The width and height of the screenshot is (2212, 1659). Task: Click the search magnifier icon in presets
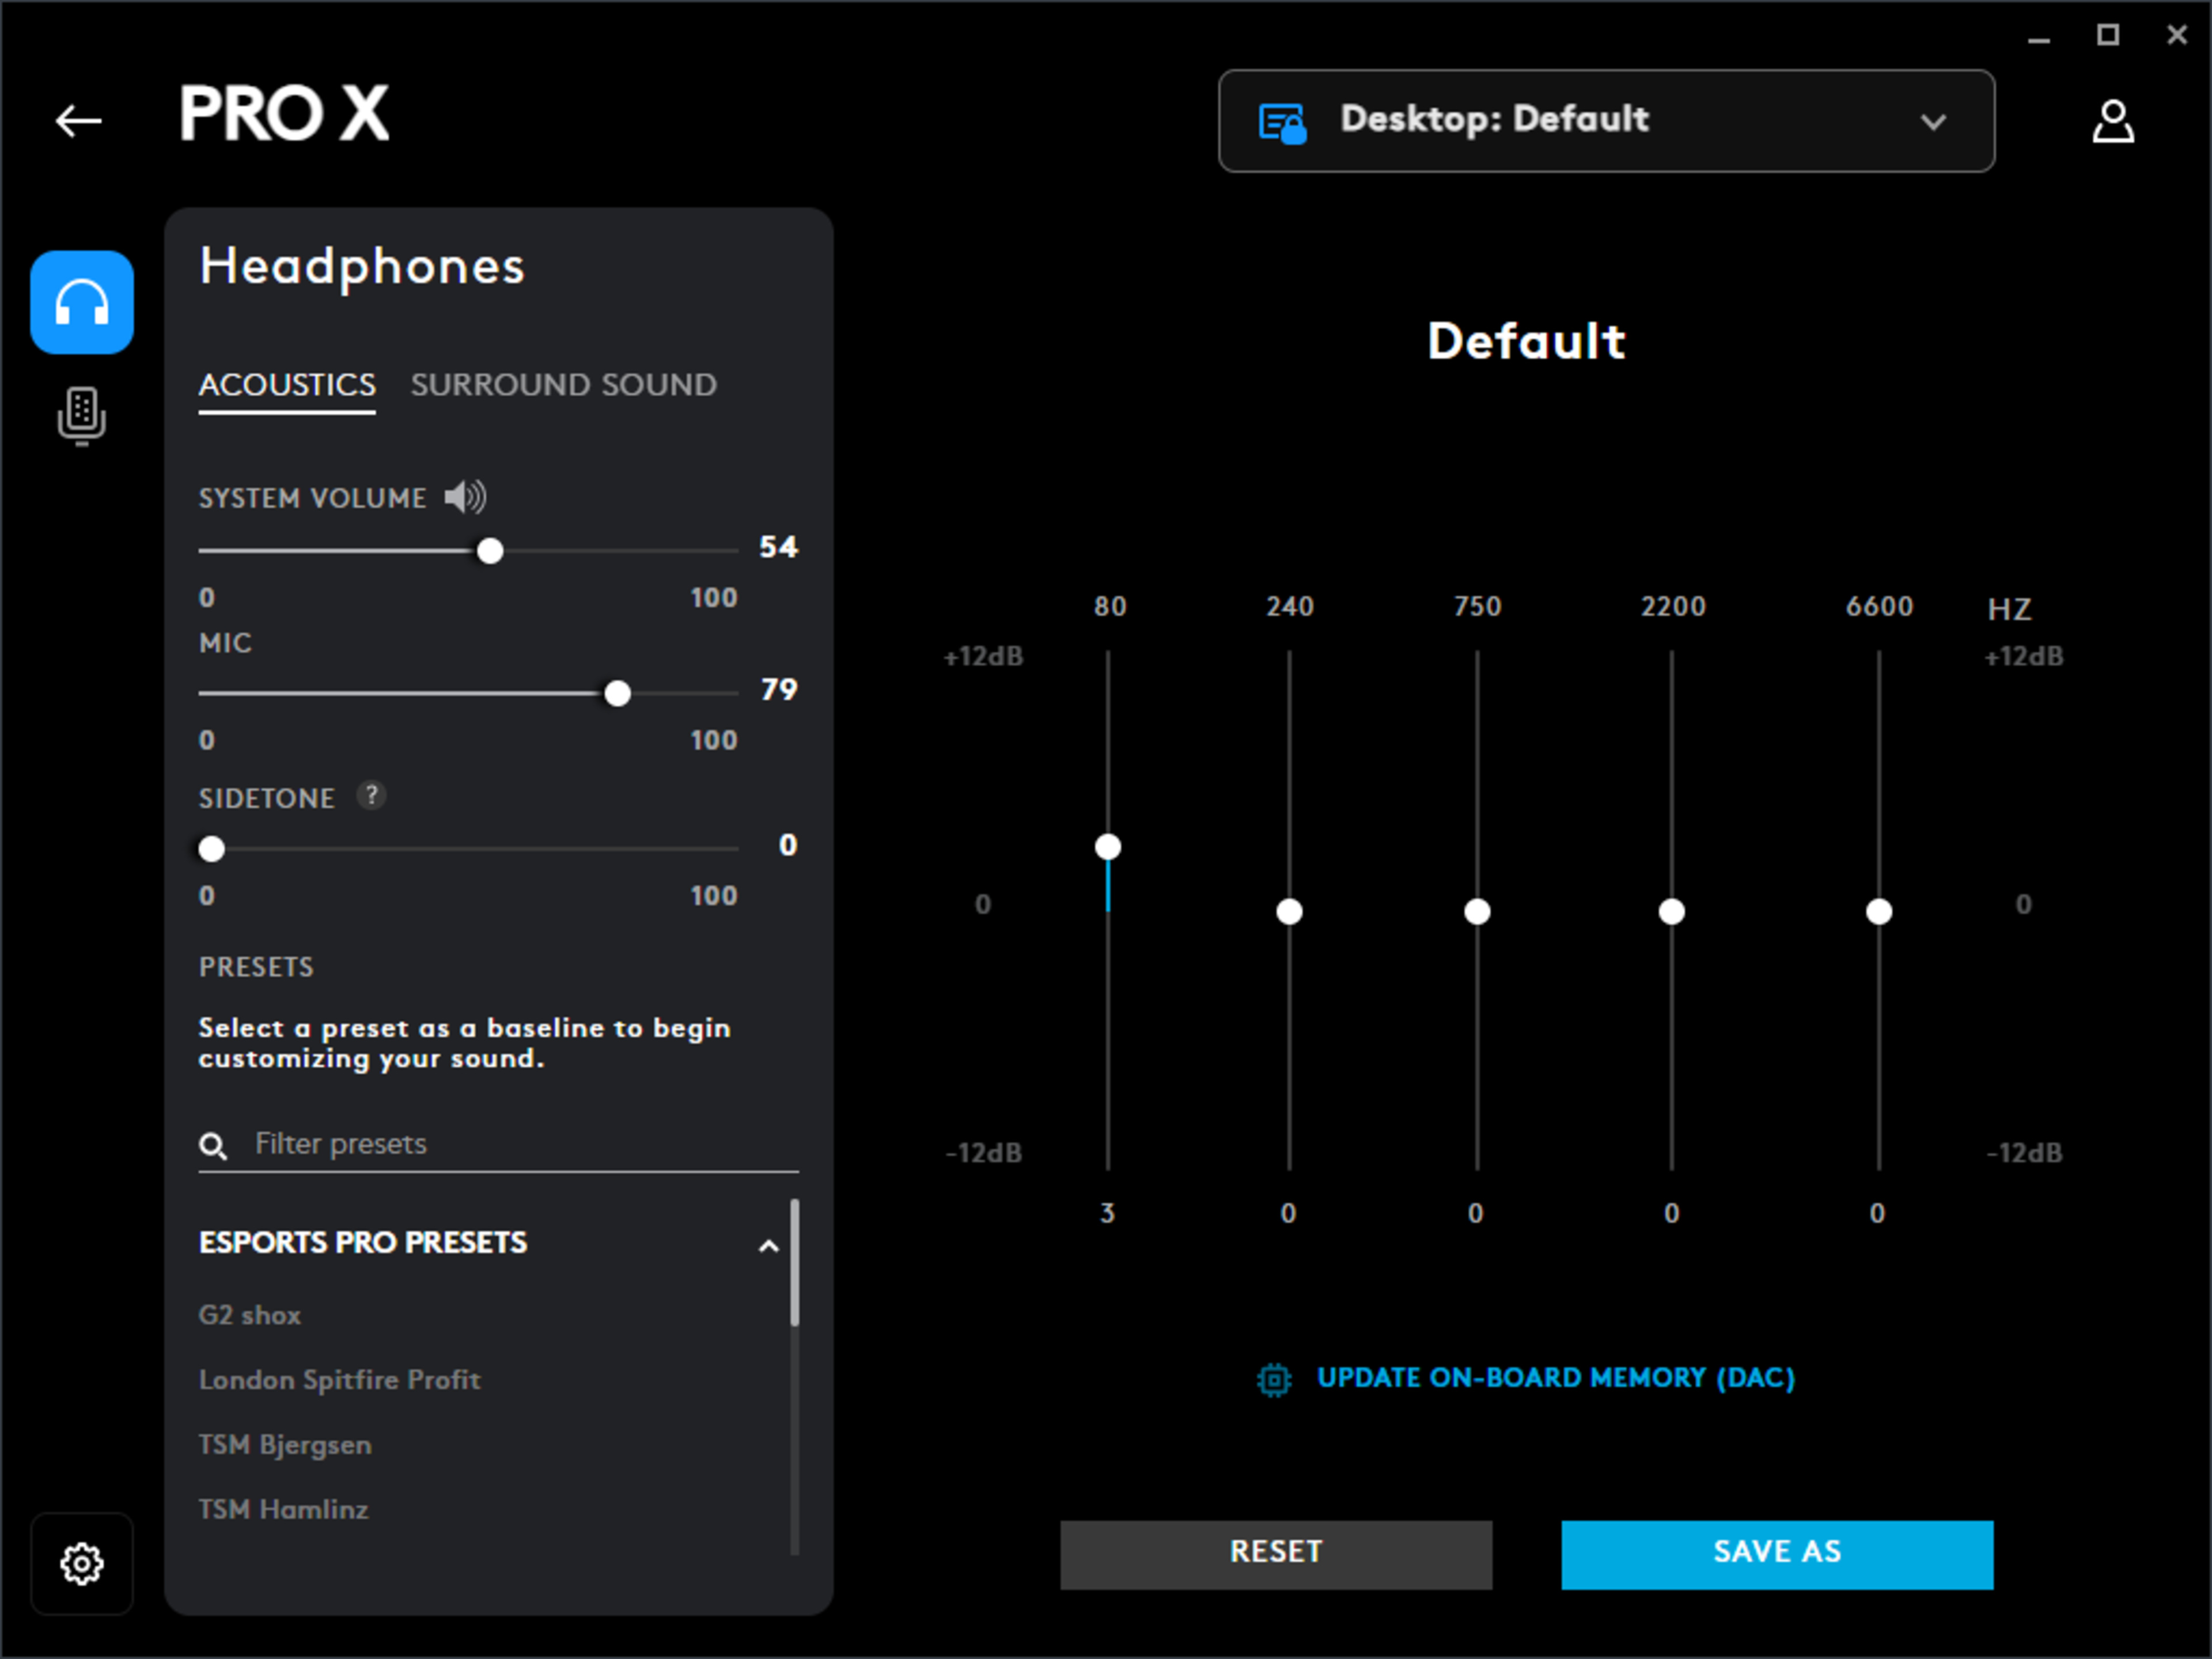[x=213, y=1145]
